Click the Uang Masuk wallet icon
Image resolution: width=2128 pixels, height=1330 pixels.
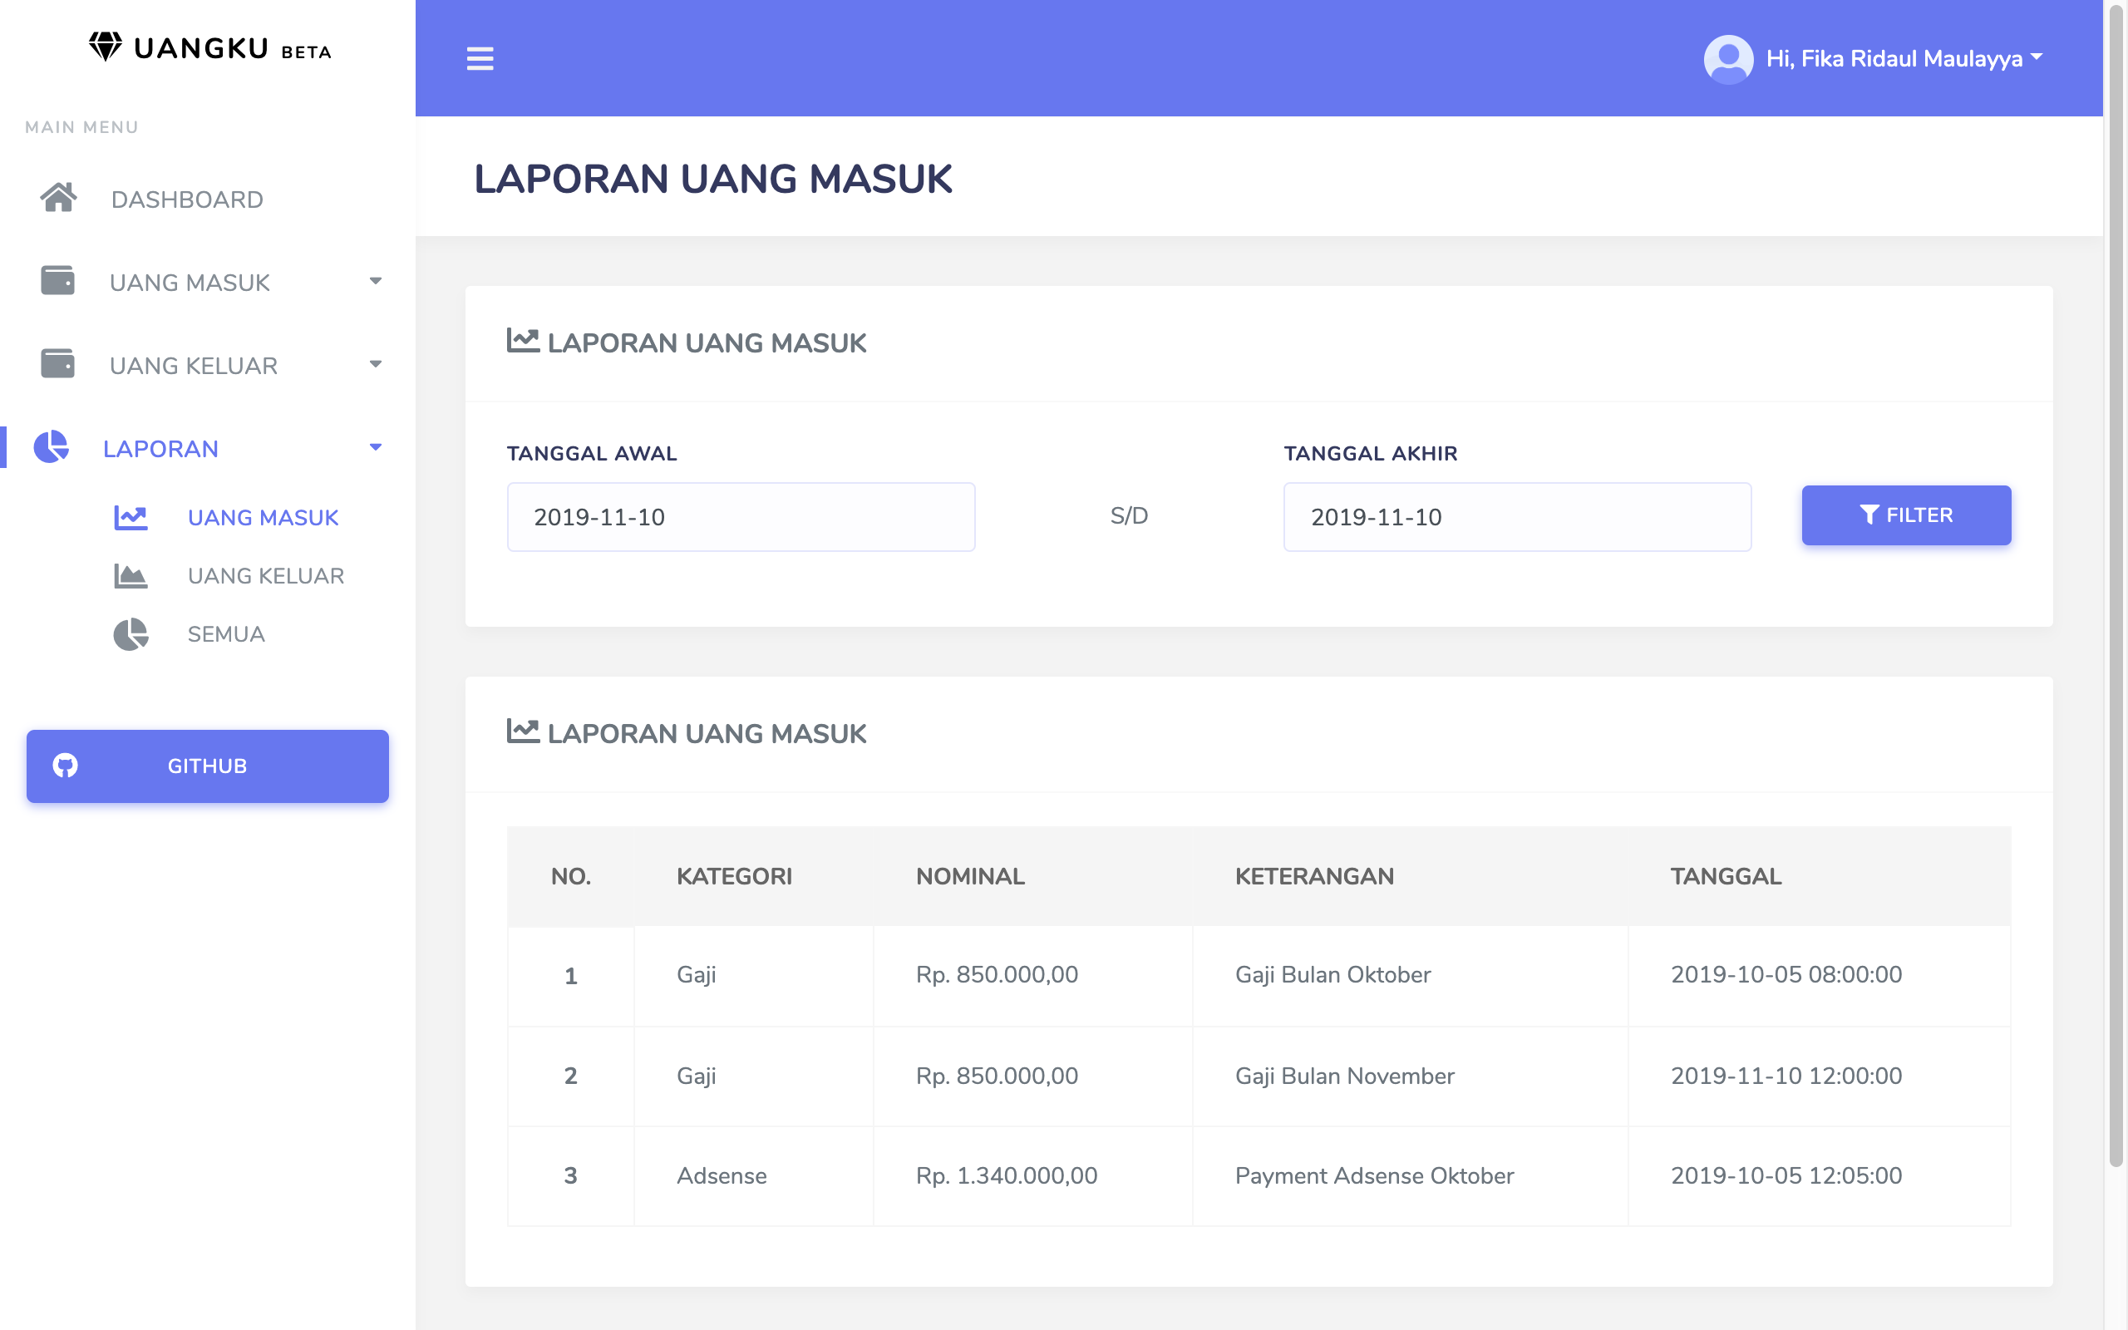click(x=58, y=281)
